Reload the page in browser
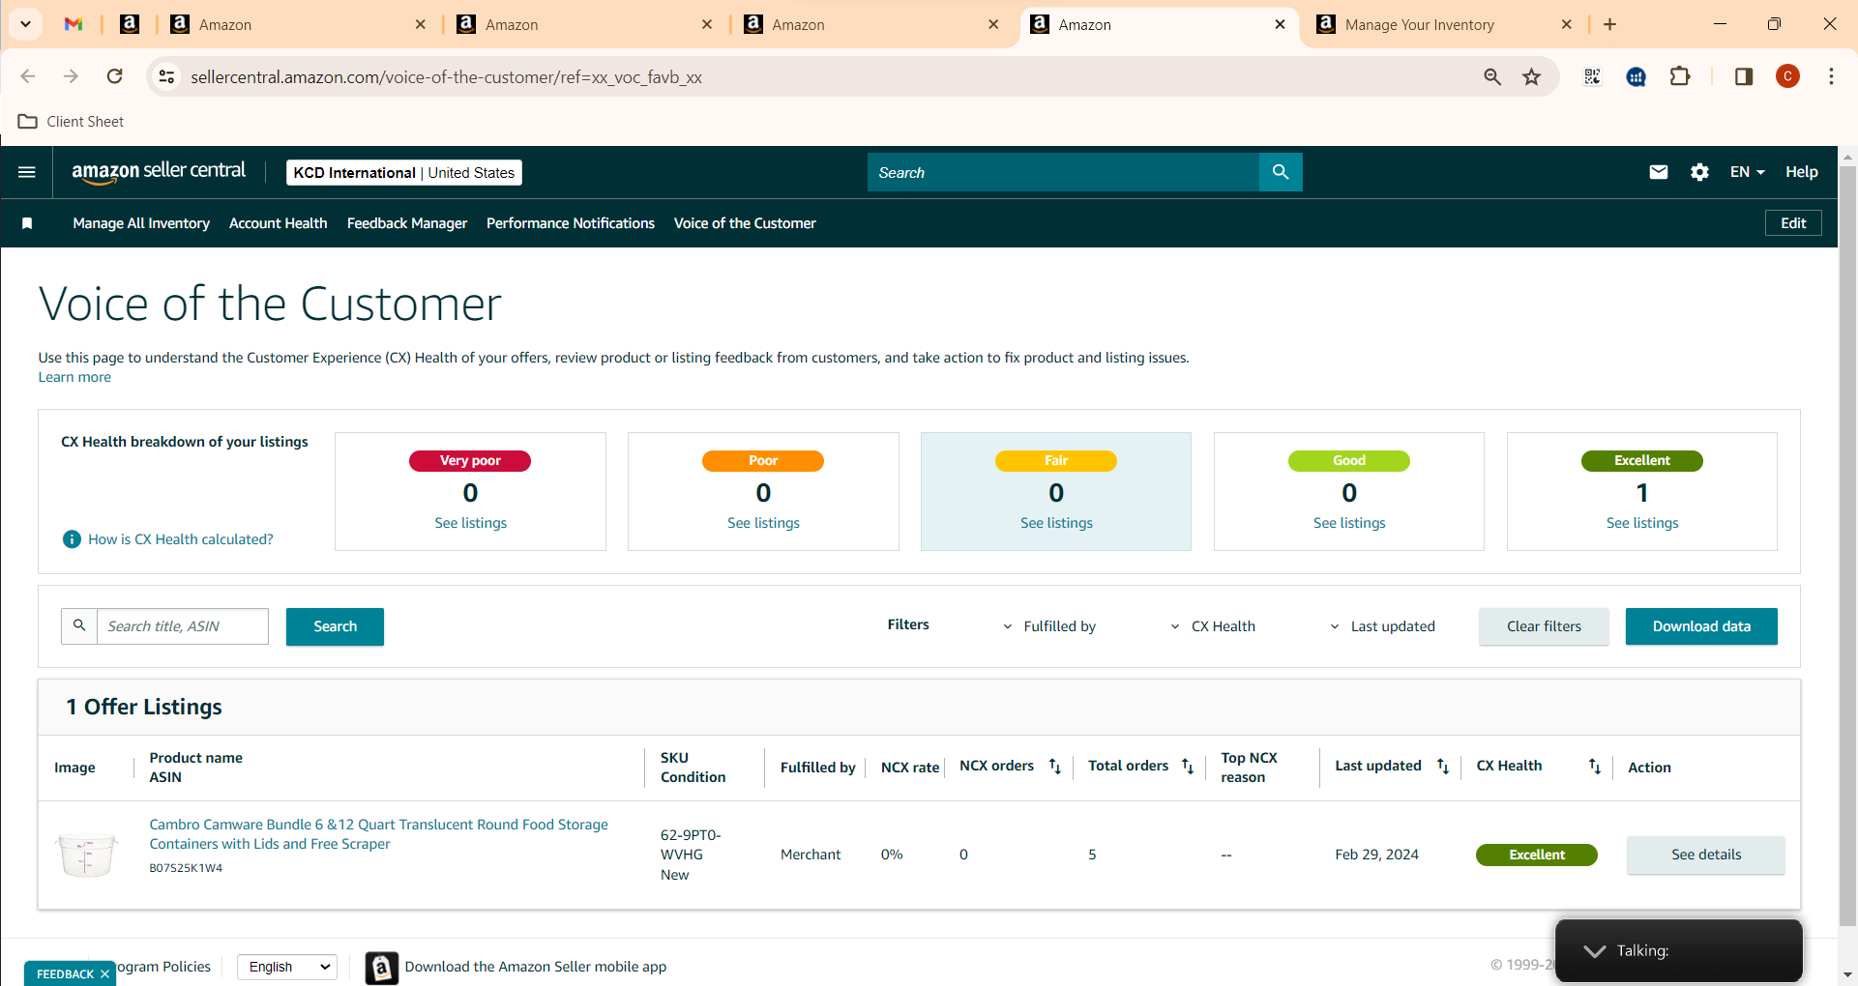Image resolution: width=1858 pixels, height=986 pixels. 114,76
